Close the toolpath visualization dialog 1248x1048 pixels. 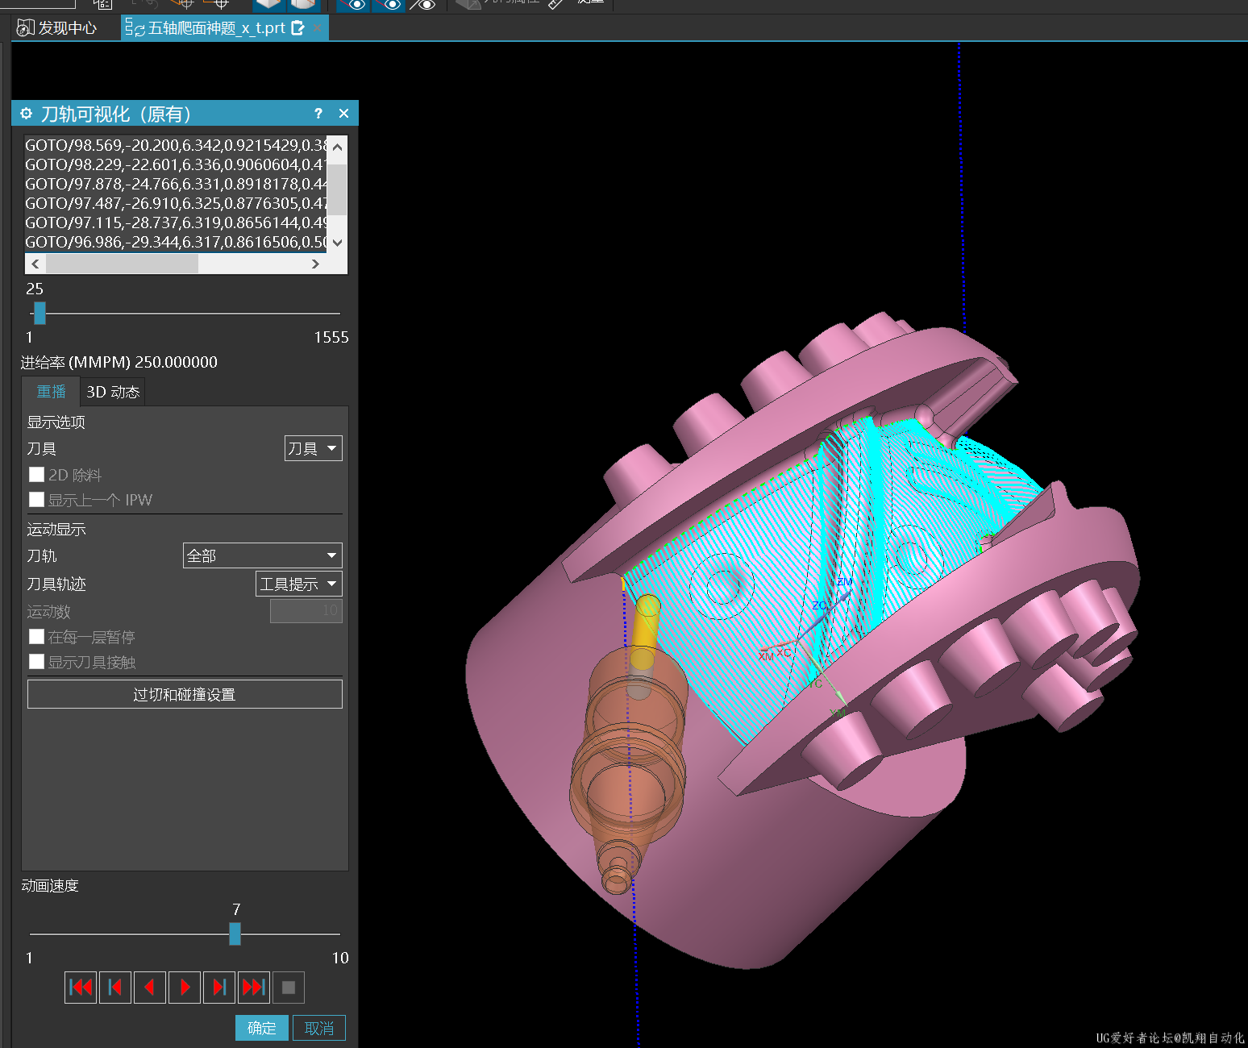tap(343, 114)
